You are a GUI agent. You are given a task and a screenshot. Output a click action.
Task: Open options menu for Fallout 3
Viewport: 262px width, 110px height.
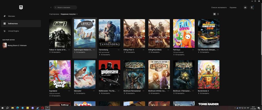(x=69, y=50)
